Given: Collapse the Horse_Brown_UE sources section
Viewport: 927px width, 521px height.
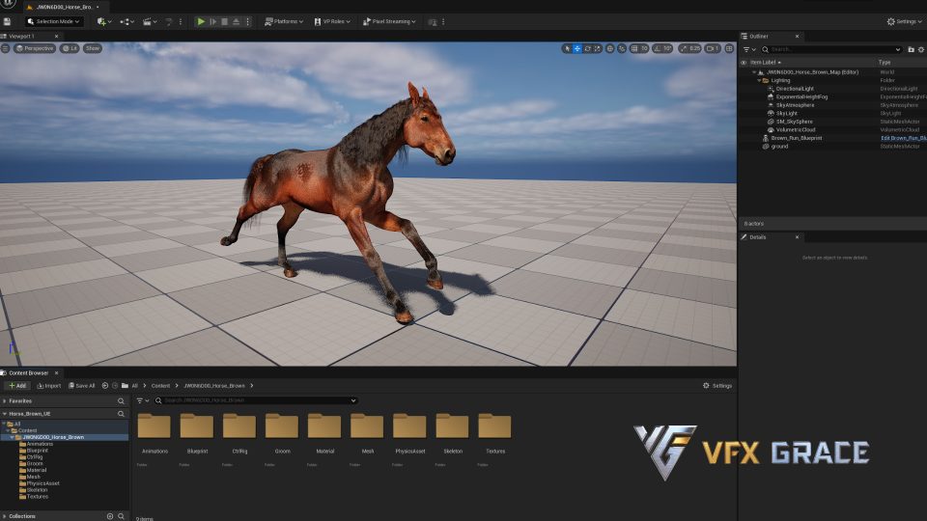Looking at the screenshot, I should tap(5, 414).
